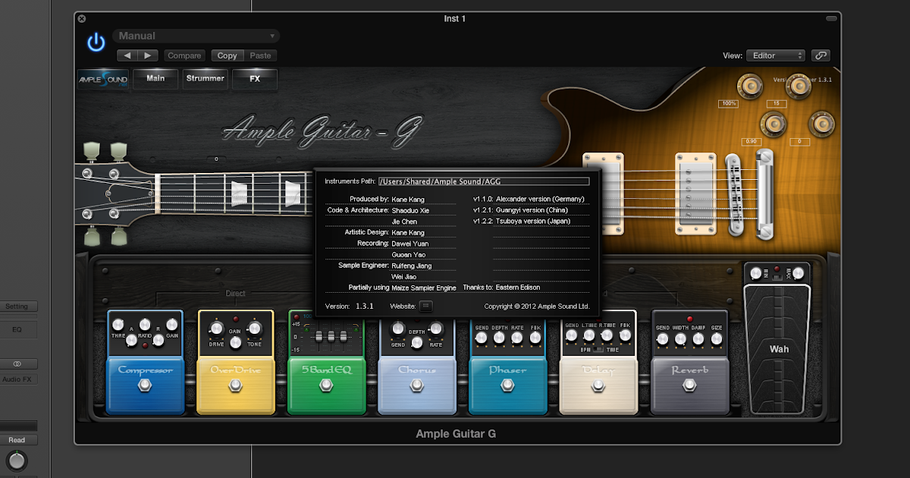910x478 pixels.
Task: Click the Paste button
Action: coord(260,55)
